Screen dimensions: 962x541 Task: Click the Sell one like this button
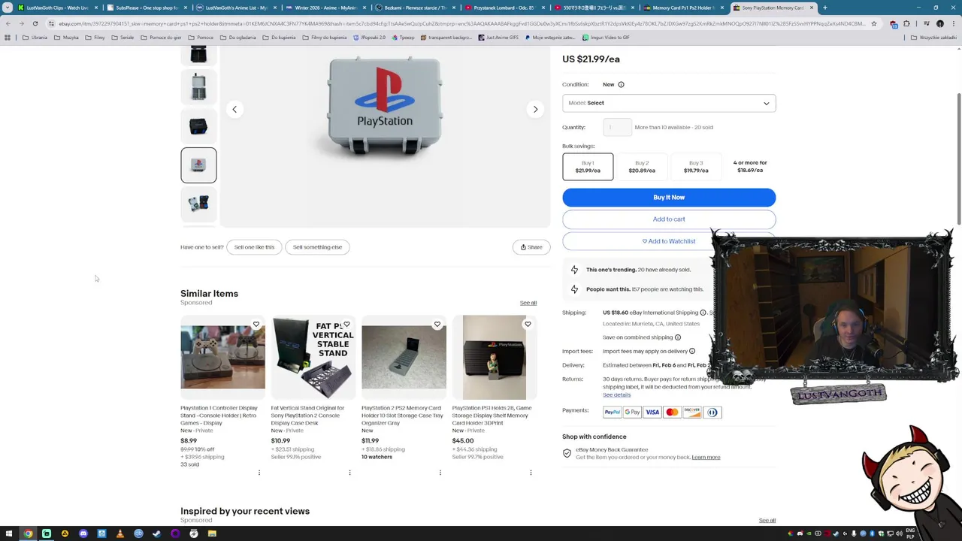[x=254, y=247]
